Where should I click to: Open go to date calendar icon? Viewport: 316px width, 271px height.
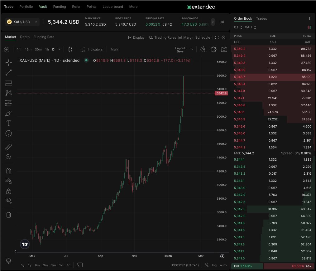pyautogui.click(x=80, y=265)
